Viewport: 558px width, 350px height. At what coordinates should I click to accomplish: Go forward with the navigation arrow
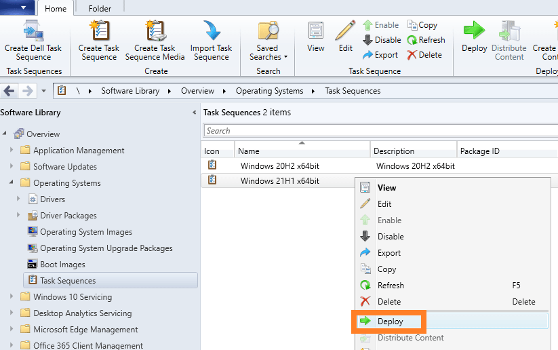pyautogui.click(x=28, y=91)
